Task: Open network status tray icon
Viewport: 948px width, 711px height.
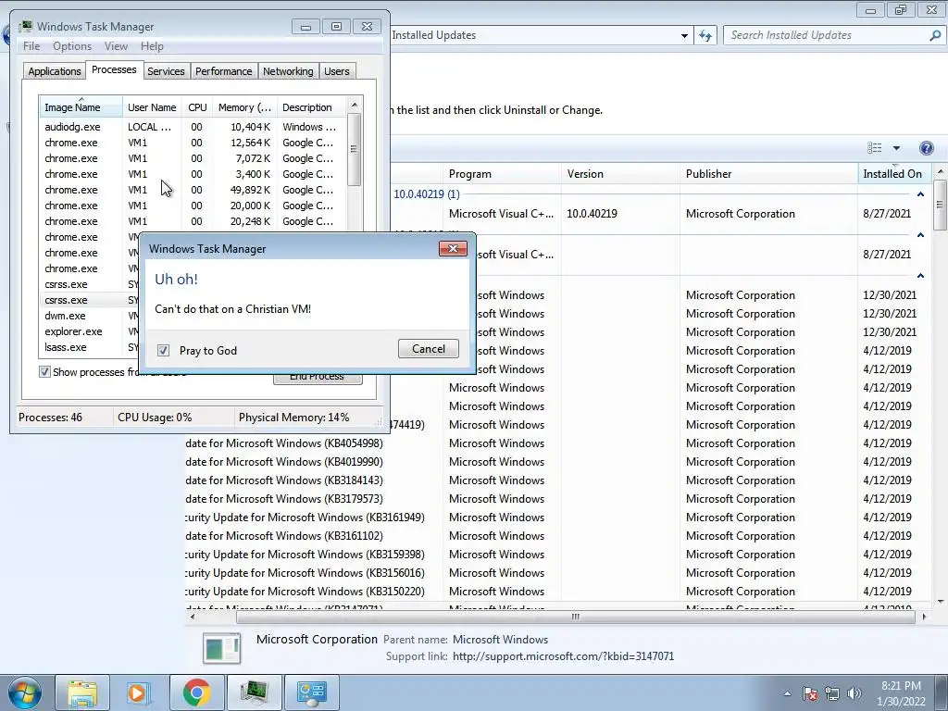Action: click(832, 693)
